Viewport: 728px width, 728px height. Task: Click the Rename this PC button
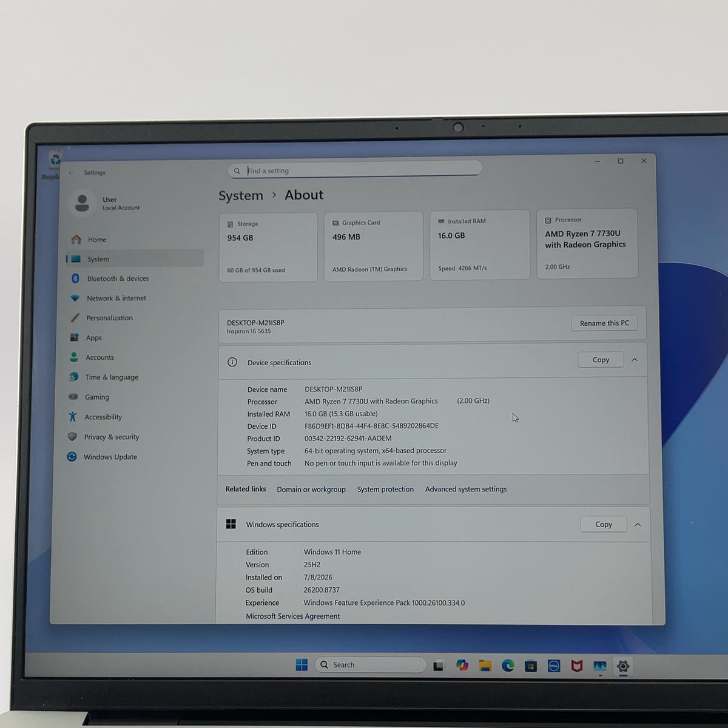pyautogui.click(x=604, y=323)
